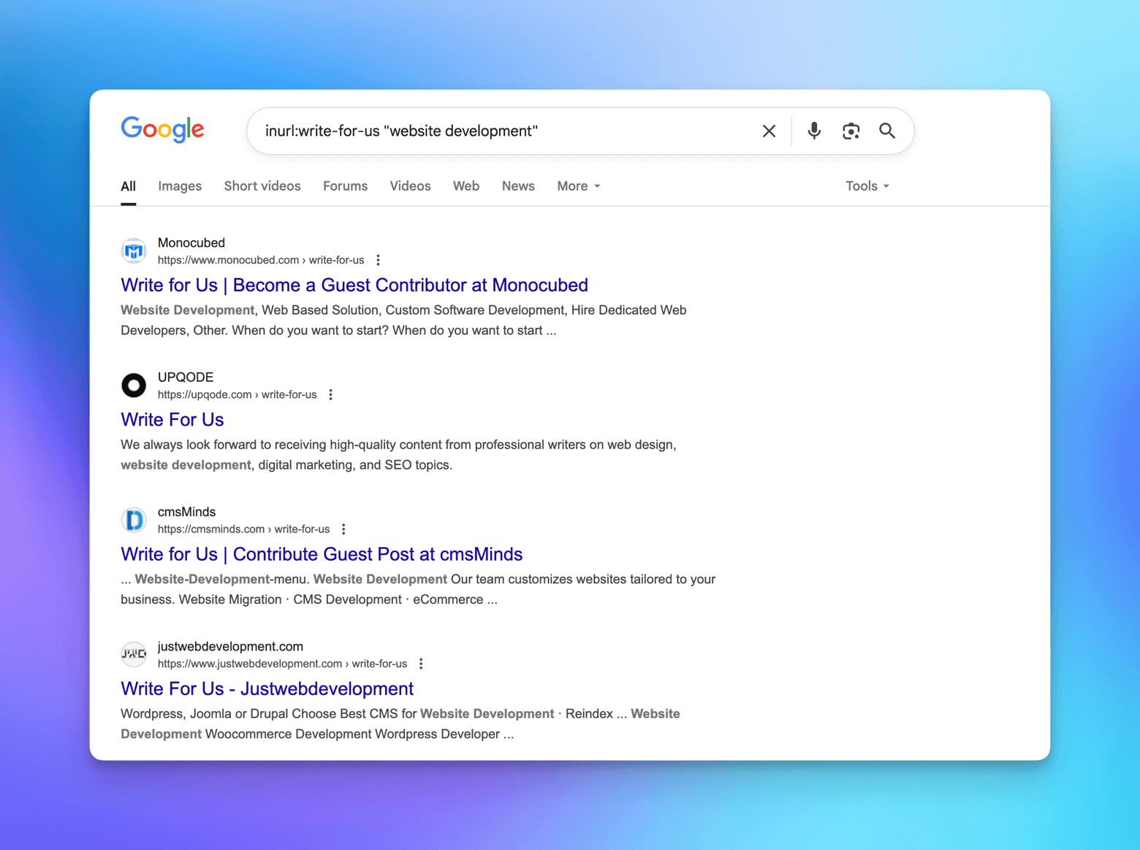This screenshot has width=1140, height=850.
Task: Open the cmsMinds favicon icon
Action: click(134, 520)
